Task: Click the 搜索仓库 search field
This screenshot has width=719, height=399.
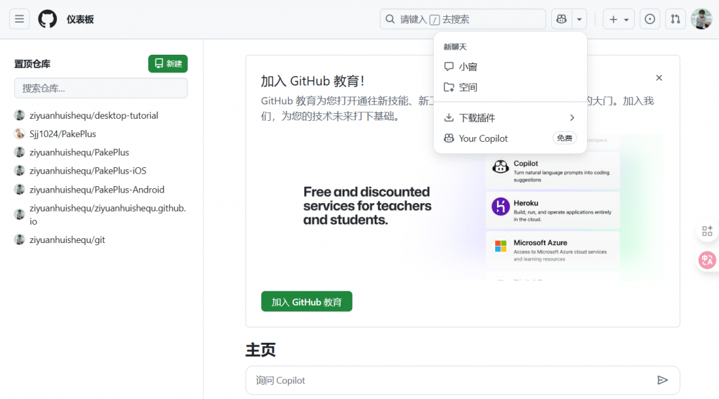Action: click(x=100, y=89)
